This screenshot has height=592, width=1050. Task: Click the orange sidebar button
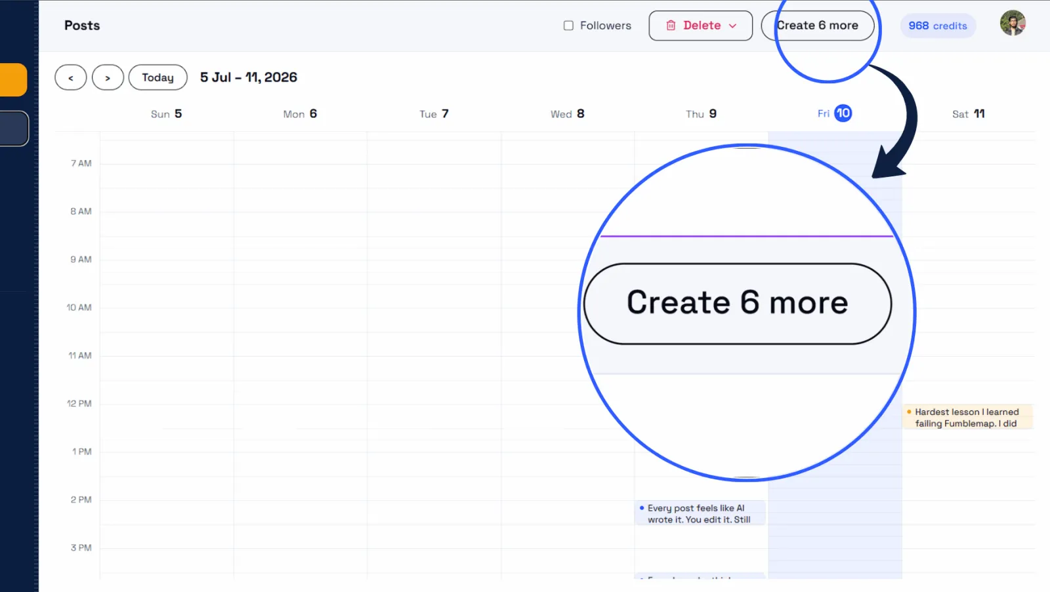click(13, 80)
